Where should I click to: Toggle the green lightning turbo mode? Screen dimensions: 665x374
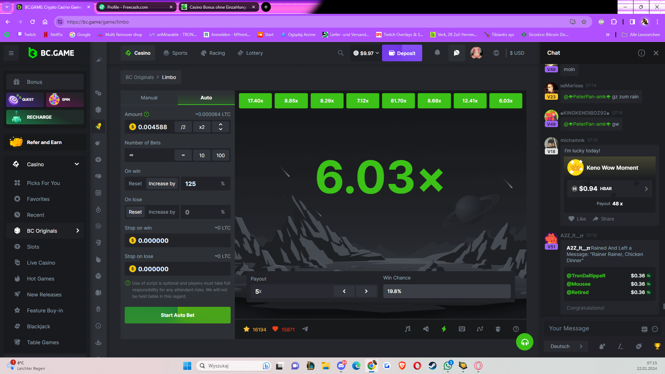click(x=444, y=329)
